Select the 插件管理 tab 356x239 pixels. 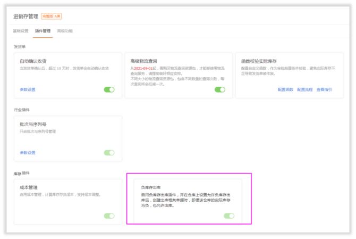(43, 31)
